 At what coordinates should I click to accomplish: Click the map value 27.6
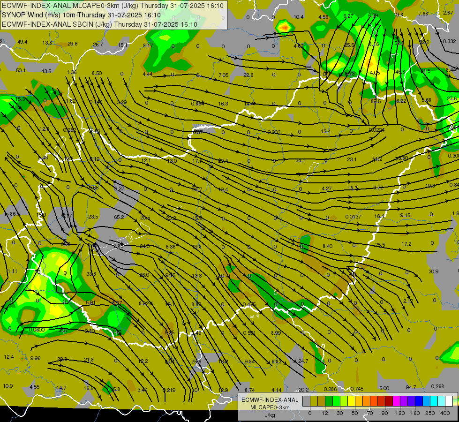(451, 98)
